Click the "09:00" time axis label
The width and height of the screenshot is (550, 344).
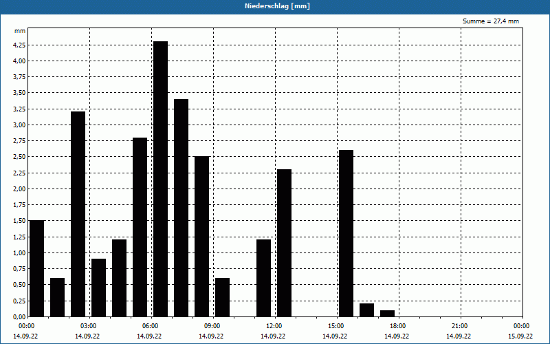pyautogui.click(x=212, y=326)
